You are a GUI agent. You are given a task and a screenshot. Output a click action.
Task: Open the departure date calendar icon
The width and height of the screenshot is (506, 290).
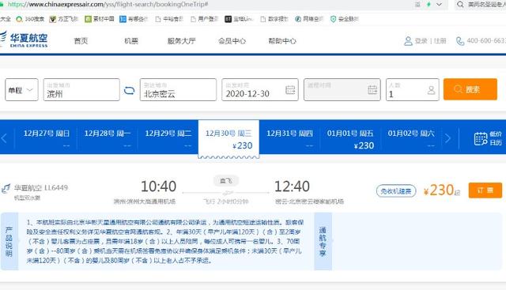click(x=290, y=90)
